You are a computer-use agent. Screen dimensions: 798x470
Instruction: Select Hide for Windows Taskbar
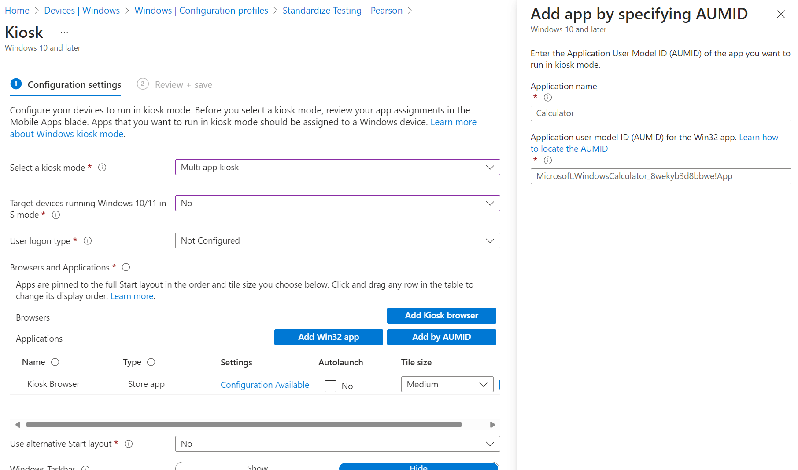pos(418,466)
